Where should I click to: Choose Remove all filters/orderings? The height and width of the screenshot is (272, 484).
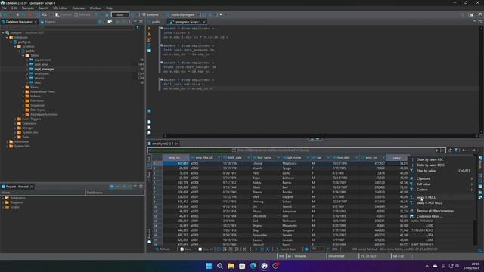click(x=435, y=211)
